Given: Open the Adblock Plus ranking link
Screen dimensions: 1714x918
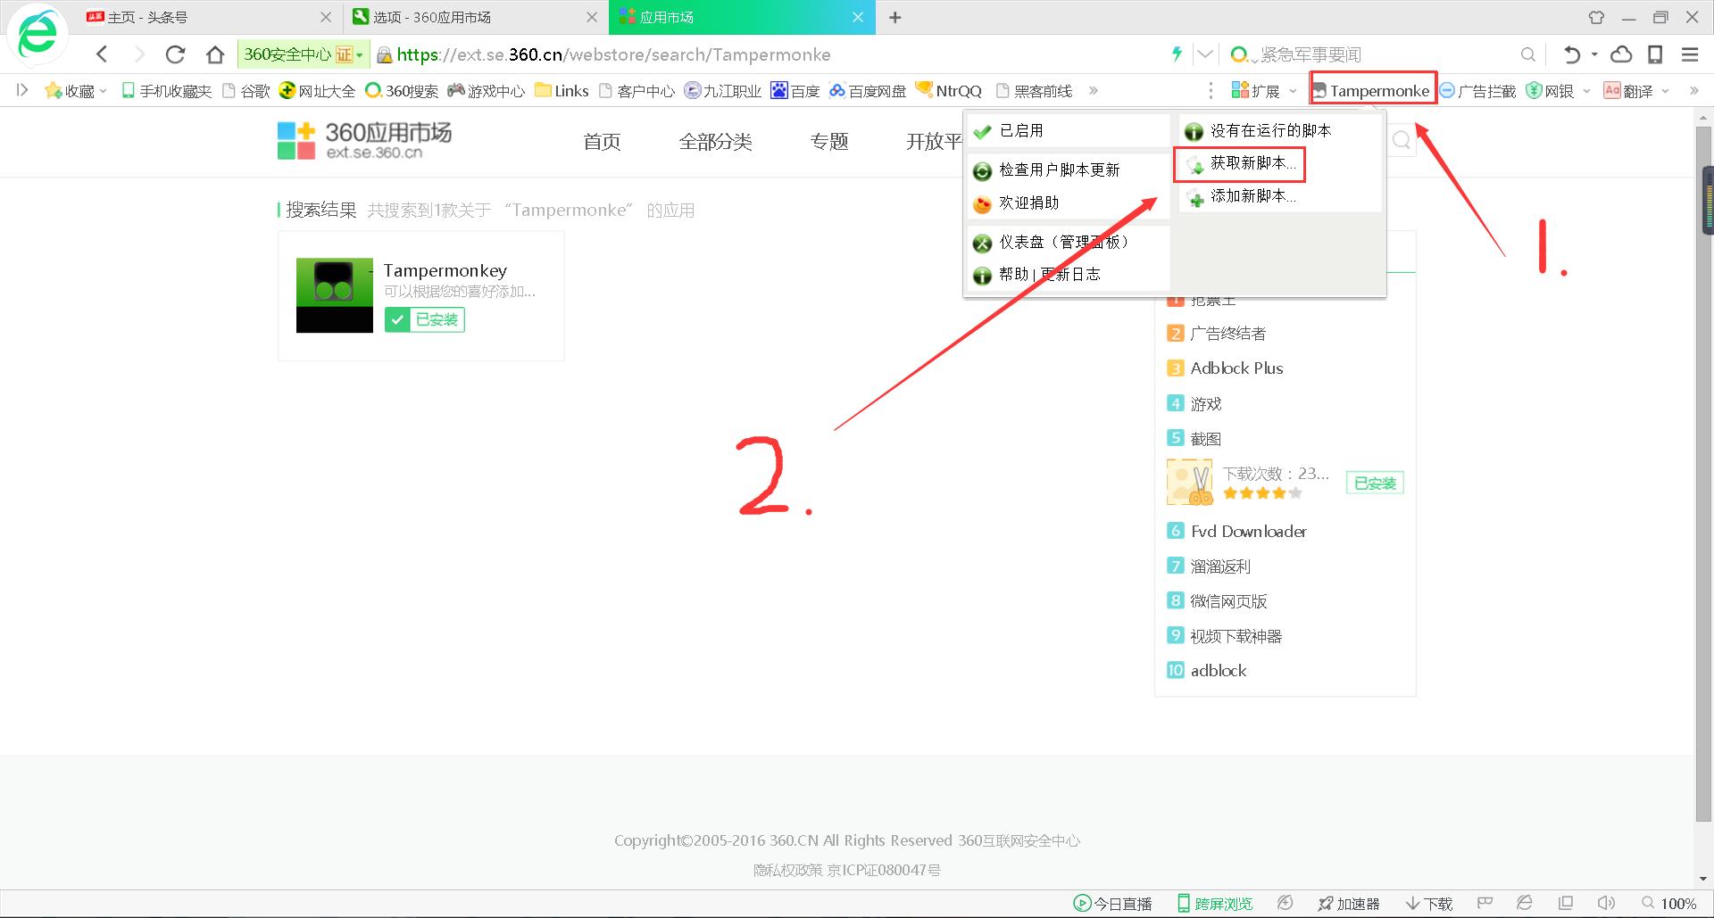Looking at the screenshot, I should coord(1236,368).
